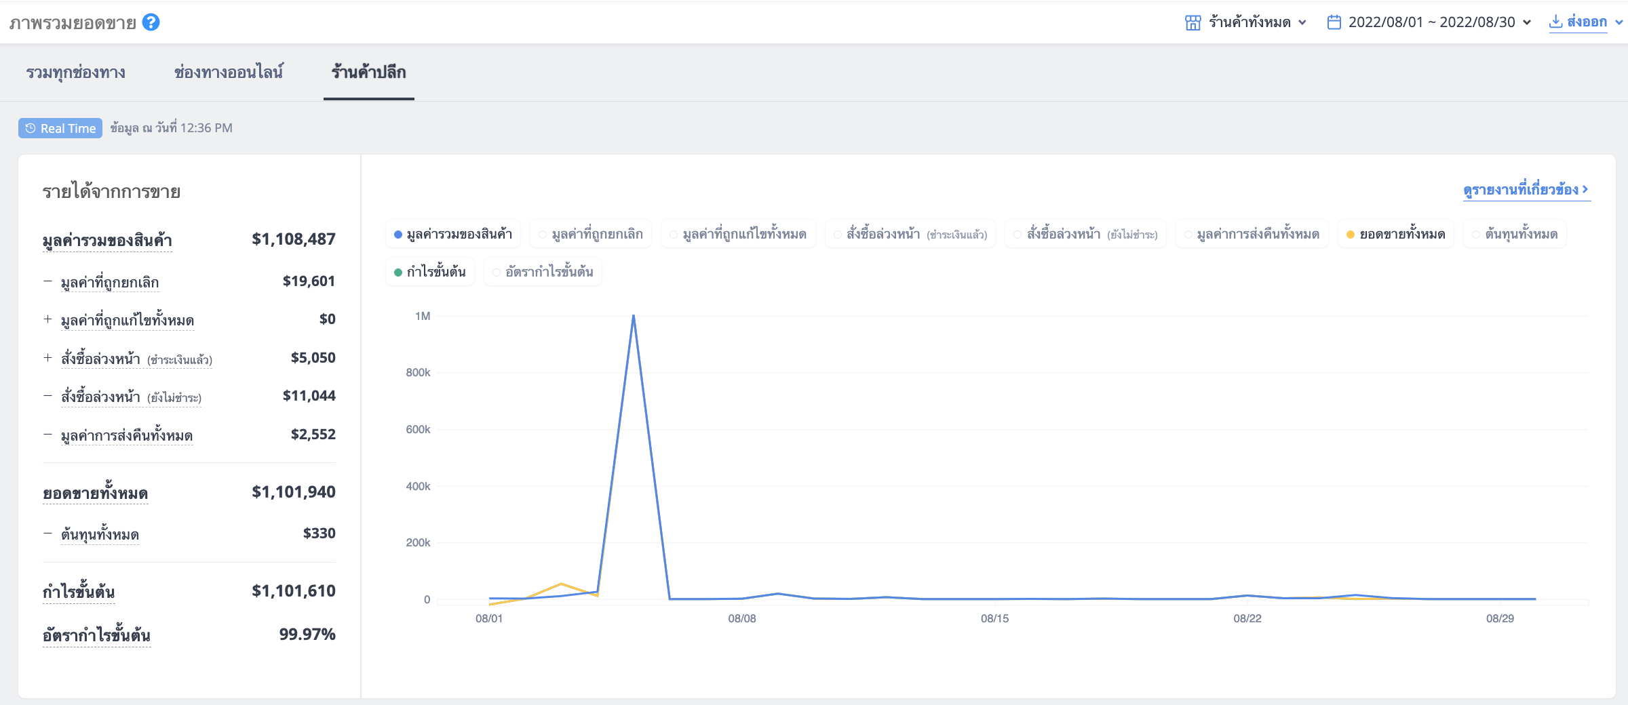Viewport: 1628px width, 705px height.
Task: Click the รายได้จากการขาย panel heading
Action: coord(111,192)
